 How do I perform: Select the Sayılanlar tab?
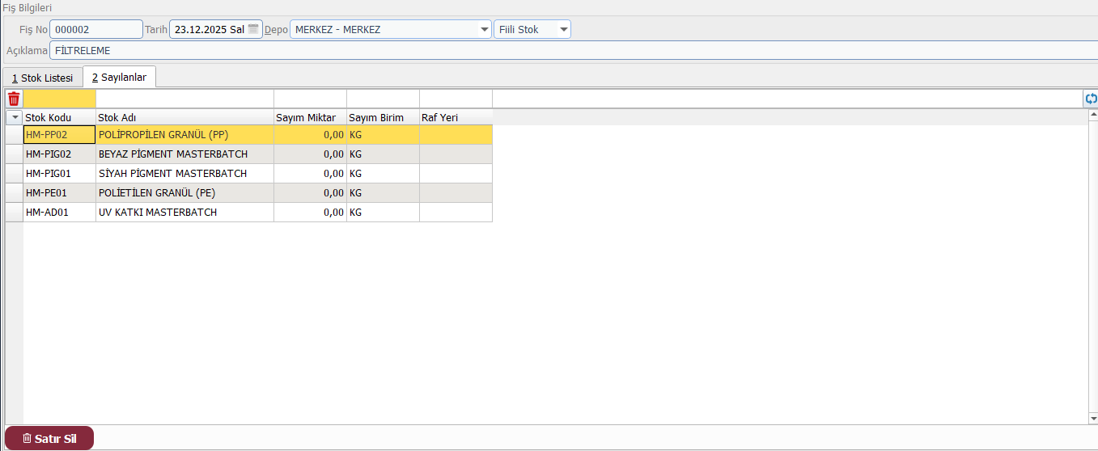tap(119, 78)
